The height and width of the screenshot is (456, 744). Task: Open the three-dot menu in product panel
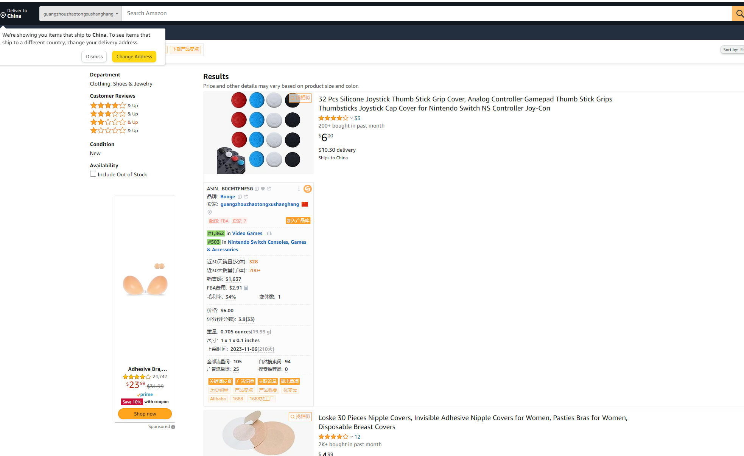(299, 189)
